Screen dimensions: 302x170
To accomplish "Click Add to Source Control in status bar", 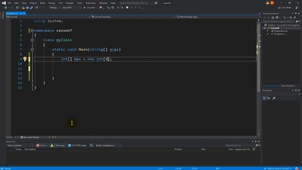I will 278,169.
